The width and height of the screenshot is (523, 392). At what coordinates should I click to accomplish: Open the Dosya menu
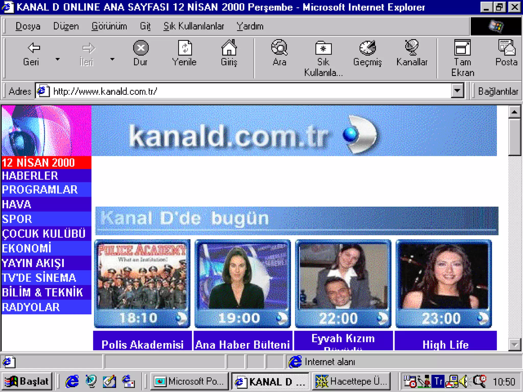coord(28,26)
